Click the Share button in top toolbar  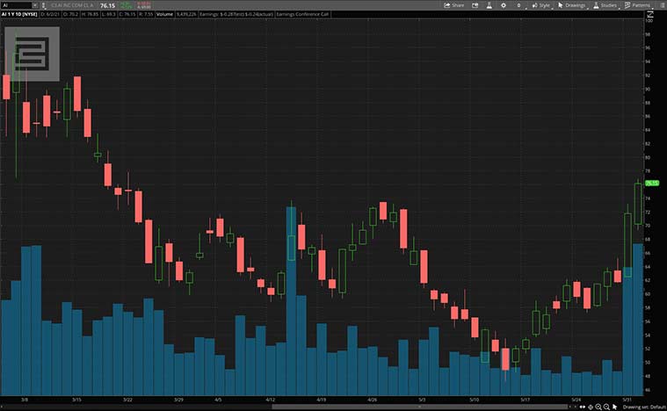tap(453, 5)
